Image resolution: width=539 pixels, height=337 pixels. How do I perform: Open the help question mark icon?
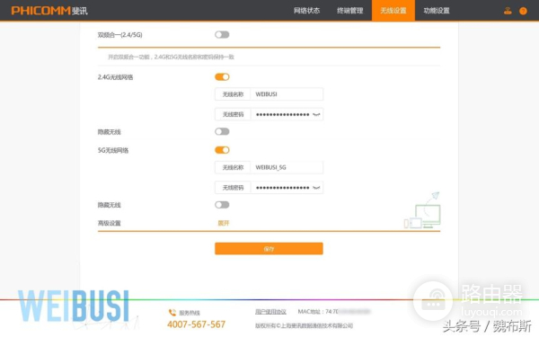coord(523,11)
